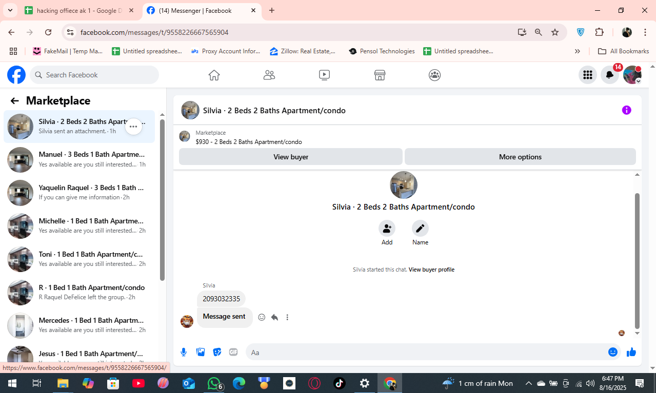Send a thumbs-up like
Screen dimensions: 656x393
click(x=631, y=352)
